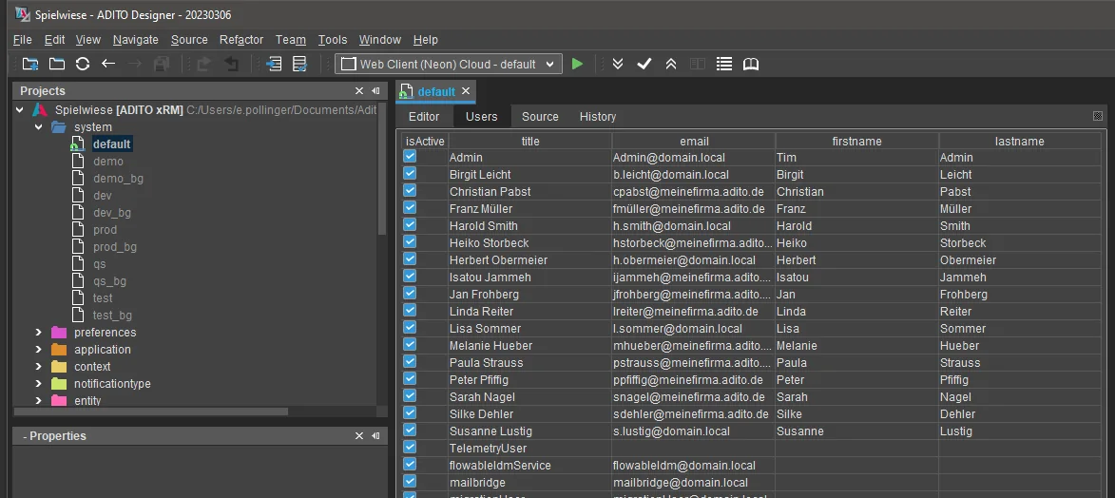Click the circular refresh arrows icon
The height and width of the screenshot is (498, 1115).
(x=83, y=64)
